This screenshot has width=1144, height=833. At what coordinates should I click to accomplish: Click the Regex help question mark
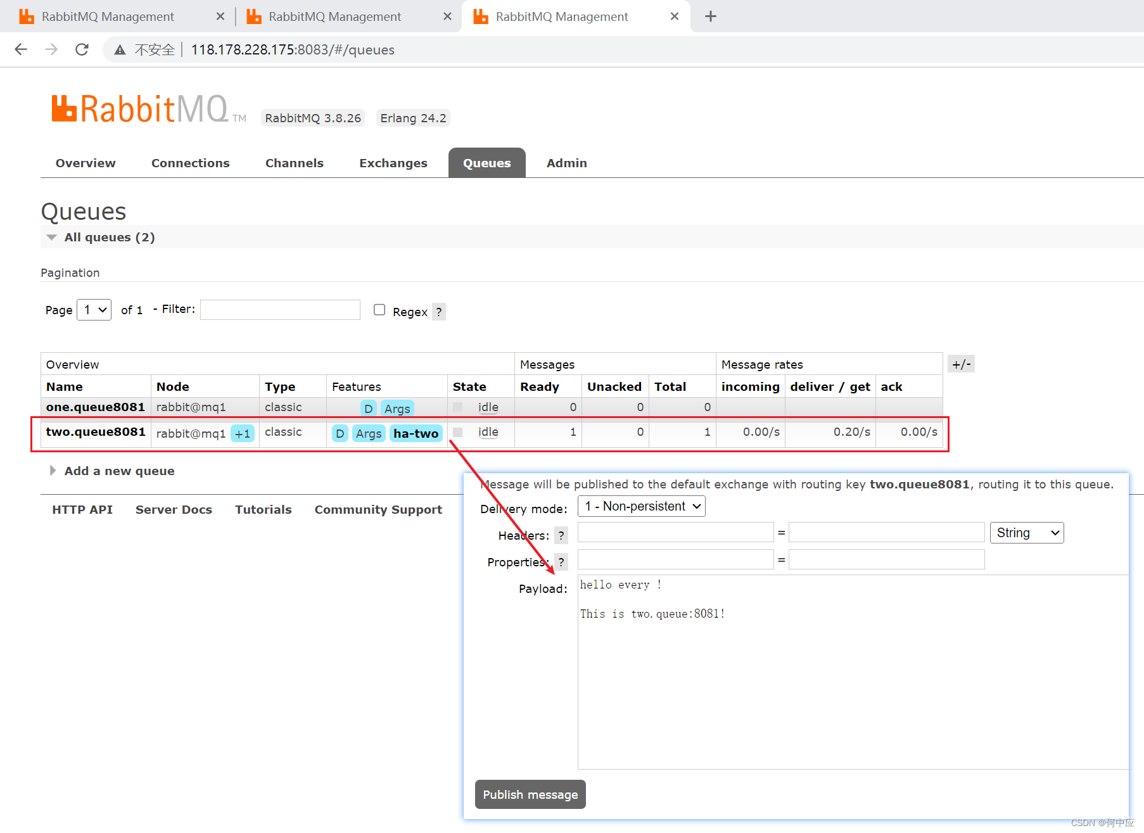[439, 312]
